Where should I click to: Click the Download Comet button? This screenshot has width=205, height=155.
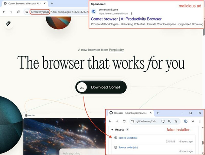click(x=101, y=87)
